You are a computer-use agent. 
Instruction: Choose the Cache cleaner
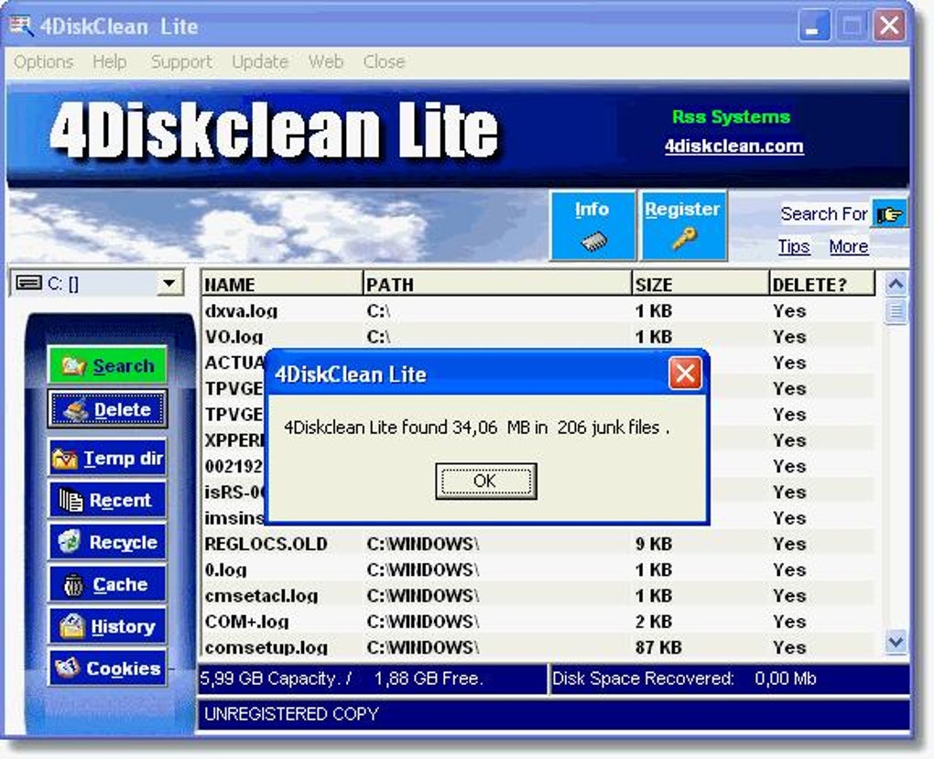[107, 584]
